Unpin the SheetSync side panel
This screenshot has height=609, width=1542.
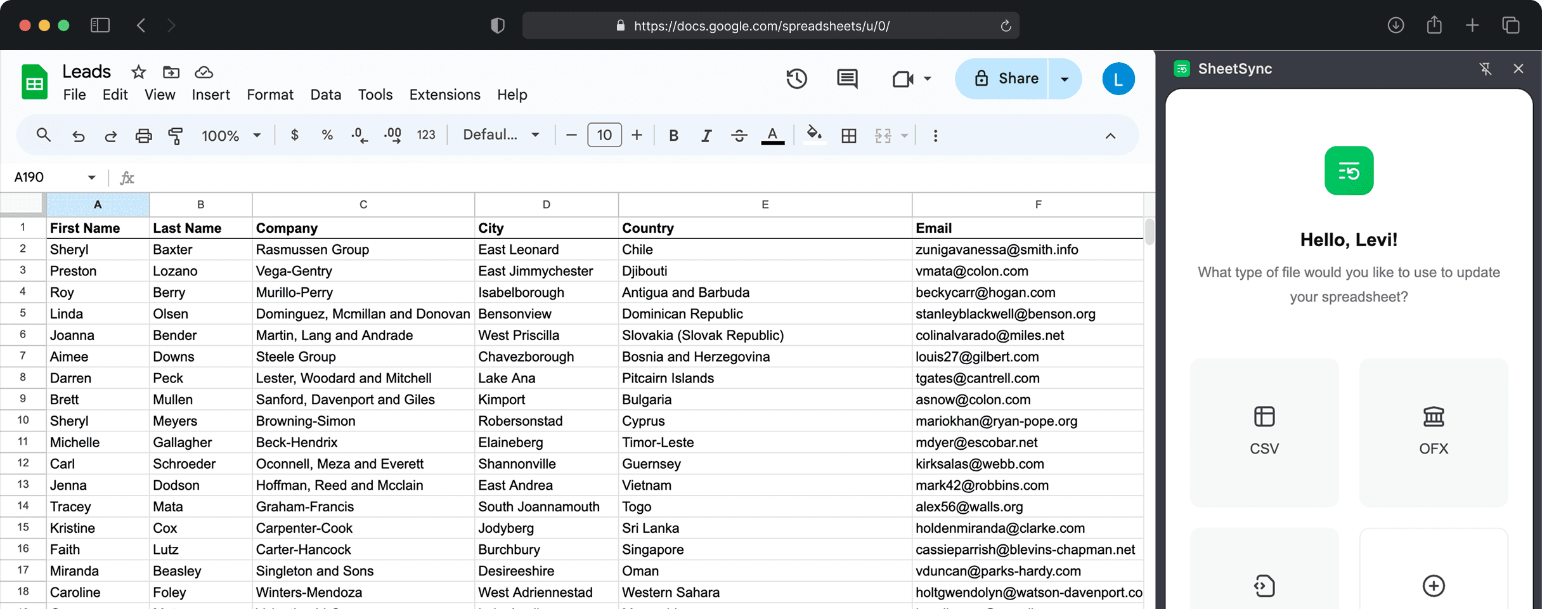click(x=1485, y=69)
